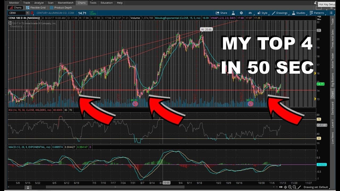340x191 pixels.
Task: Click the Hi: 20.68 price bubble
Action: 206,29
